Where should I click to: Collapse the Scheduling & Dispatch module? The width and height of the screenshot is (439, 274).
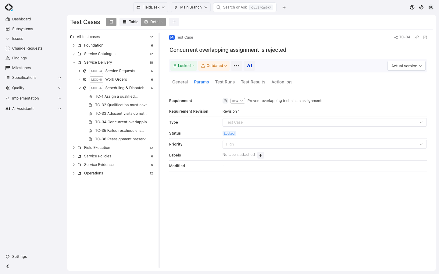pos(79,88)
